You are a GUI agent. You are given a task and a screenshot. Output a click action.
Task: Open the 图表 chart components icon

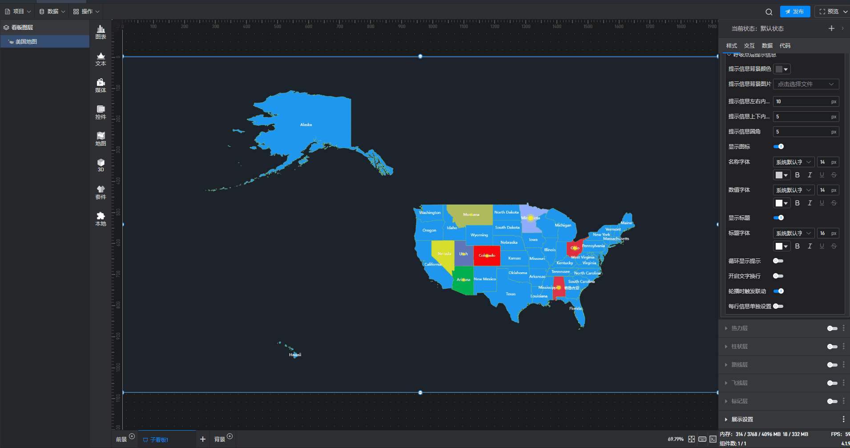pyautogui.click(x=101, y=32)
